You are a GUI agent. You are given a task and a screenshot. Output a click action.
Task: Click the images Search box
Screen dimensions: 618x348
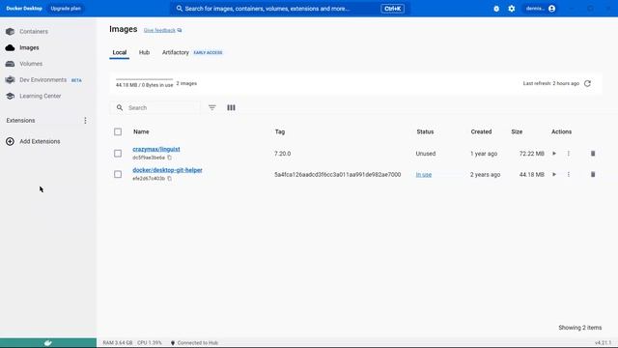[x=155, y=107]
